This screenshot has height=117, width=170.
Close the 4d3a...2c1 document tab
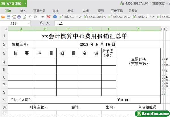click(x=129, y=17)
